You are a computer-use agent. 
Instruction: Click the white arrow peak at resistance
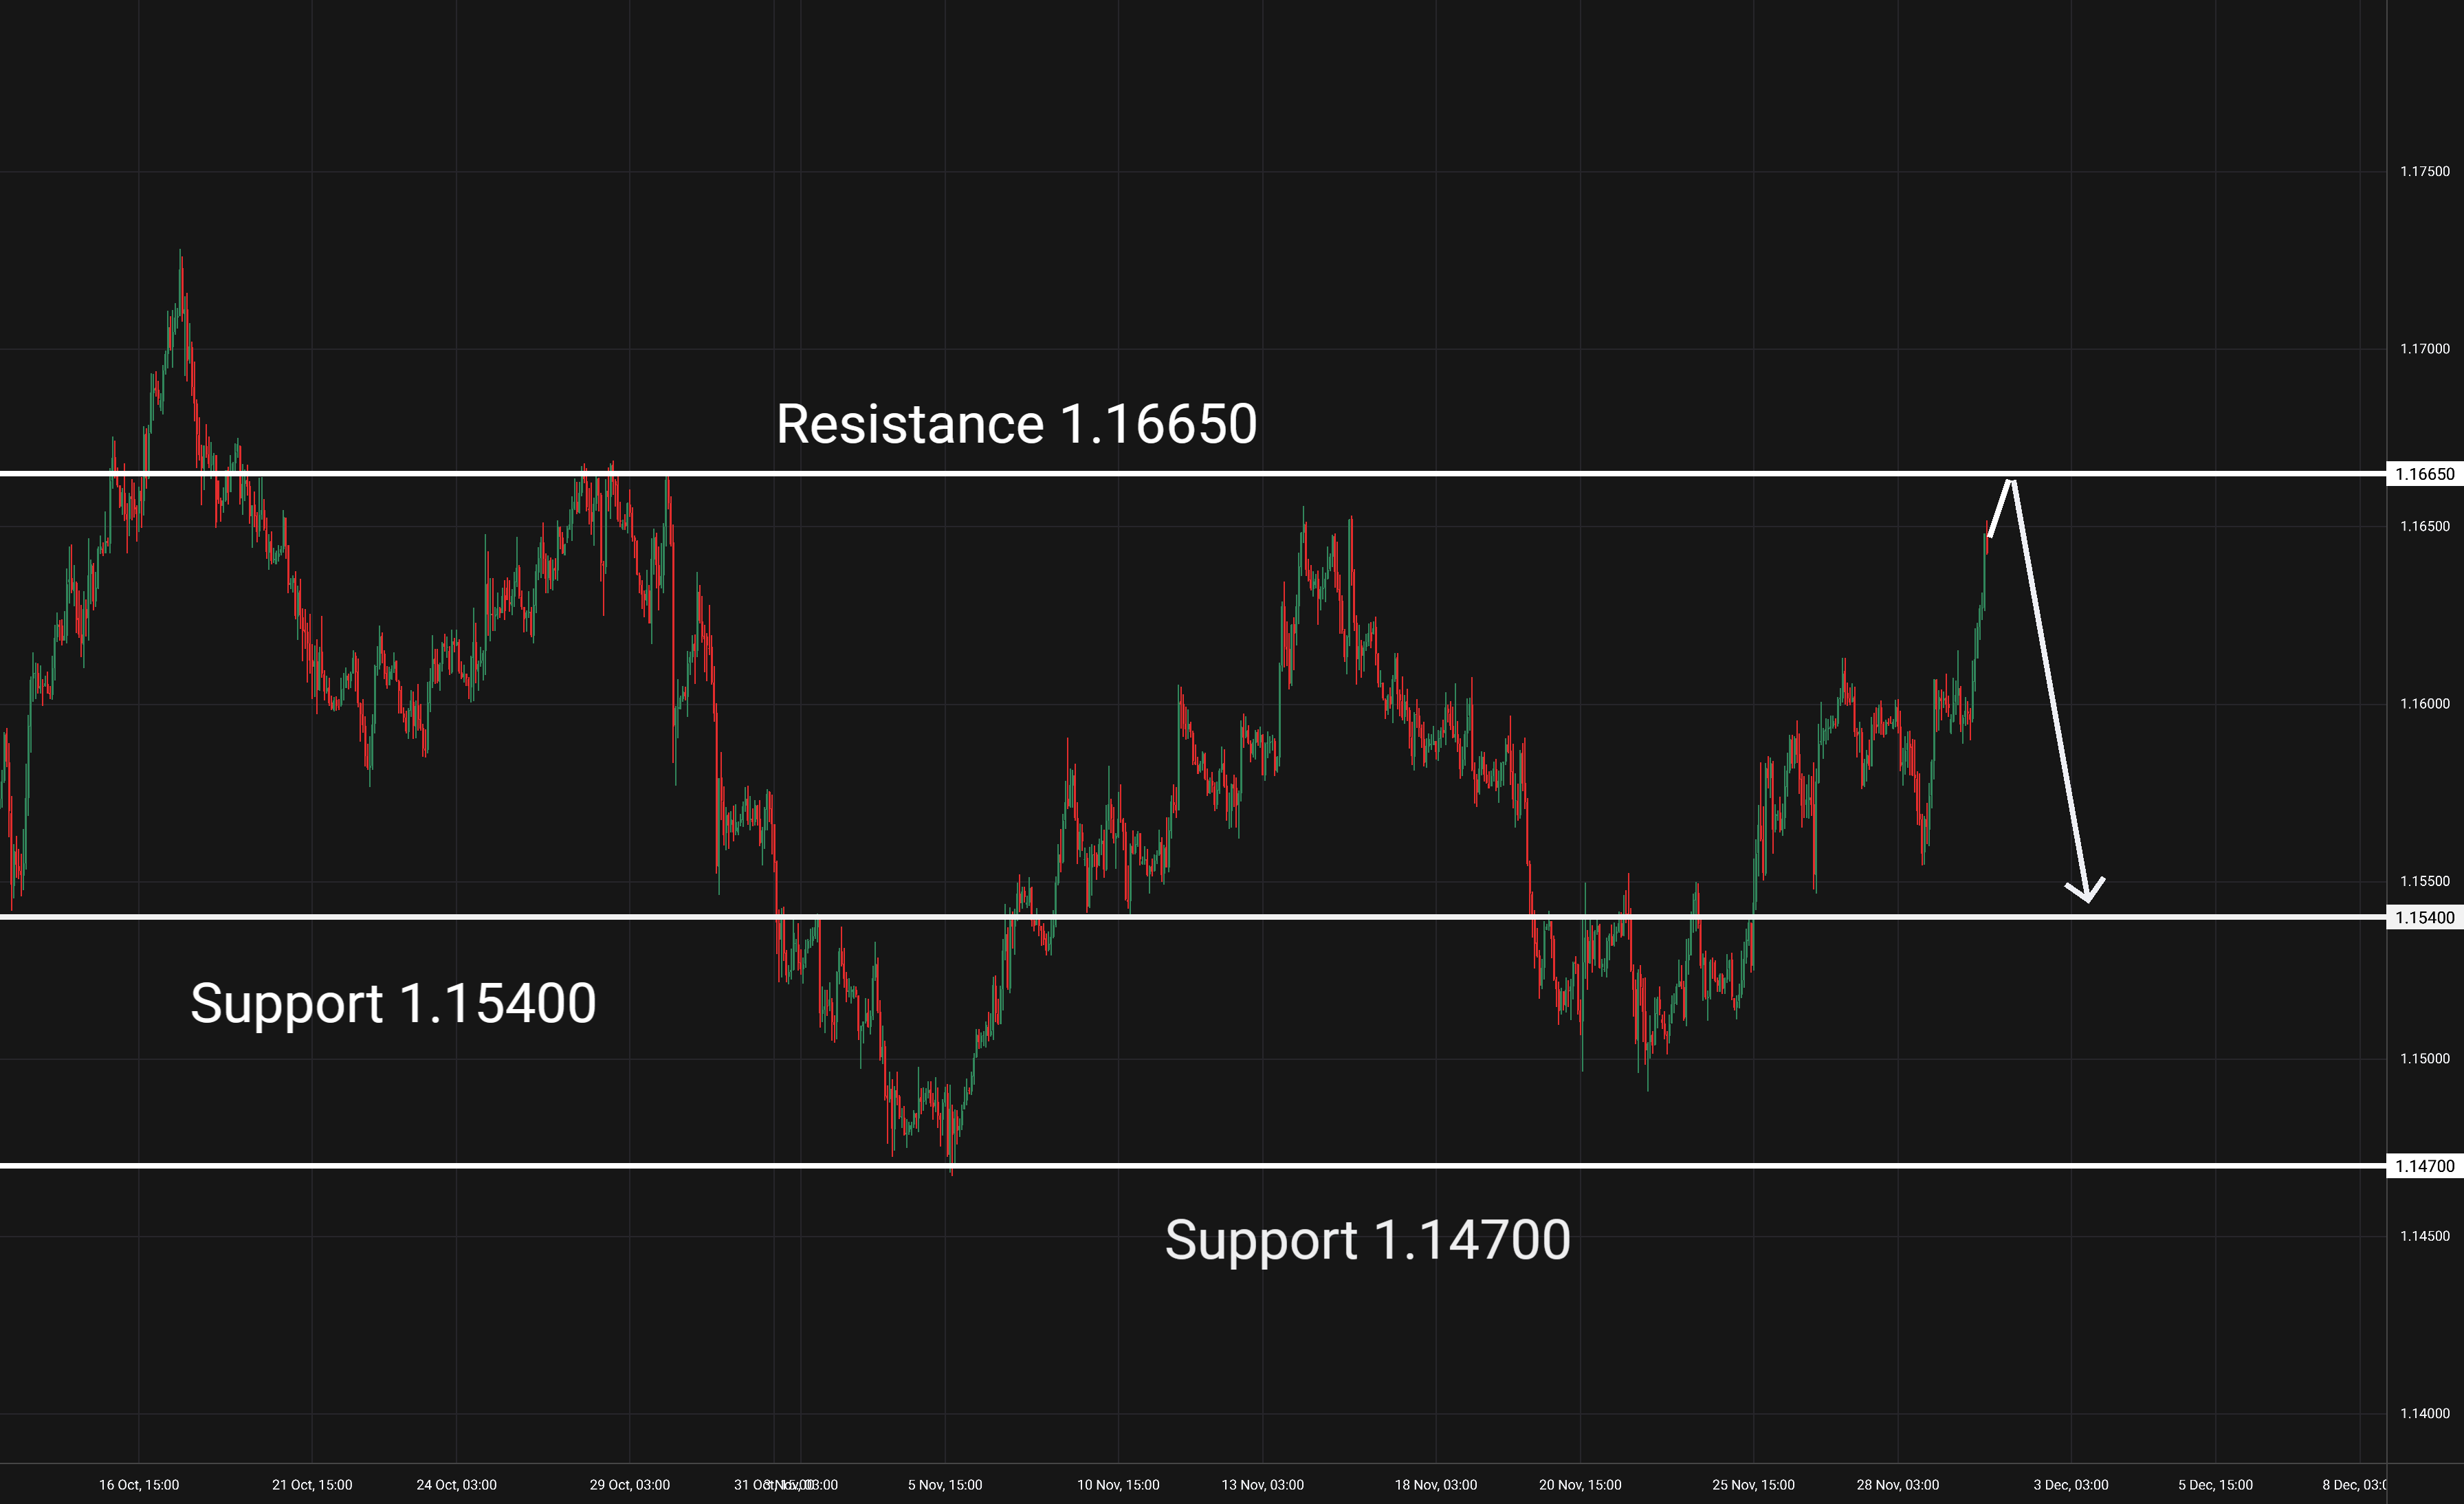point(2010,482)
